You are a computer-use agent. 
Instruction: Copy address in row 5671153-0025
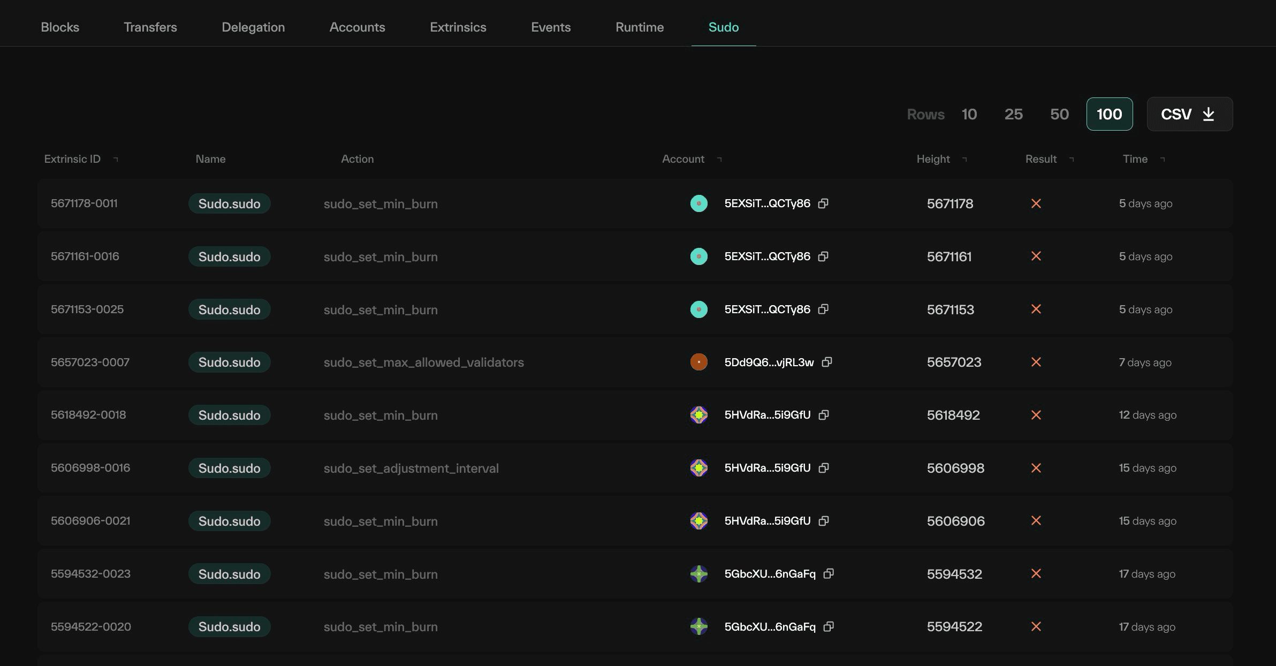coord(823,309)
